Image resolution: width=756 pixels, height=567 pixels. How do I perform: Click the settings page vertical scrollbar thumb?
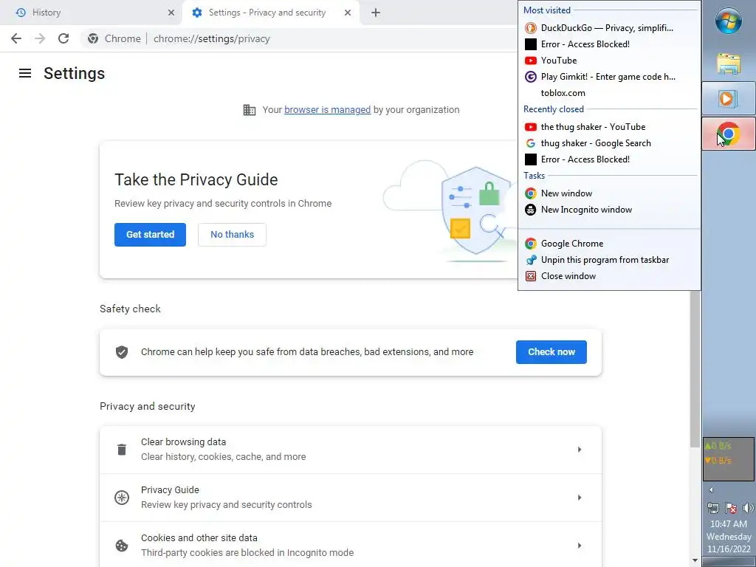694,368
